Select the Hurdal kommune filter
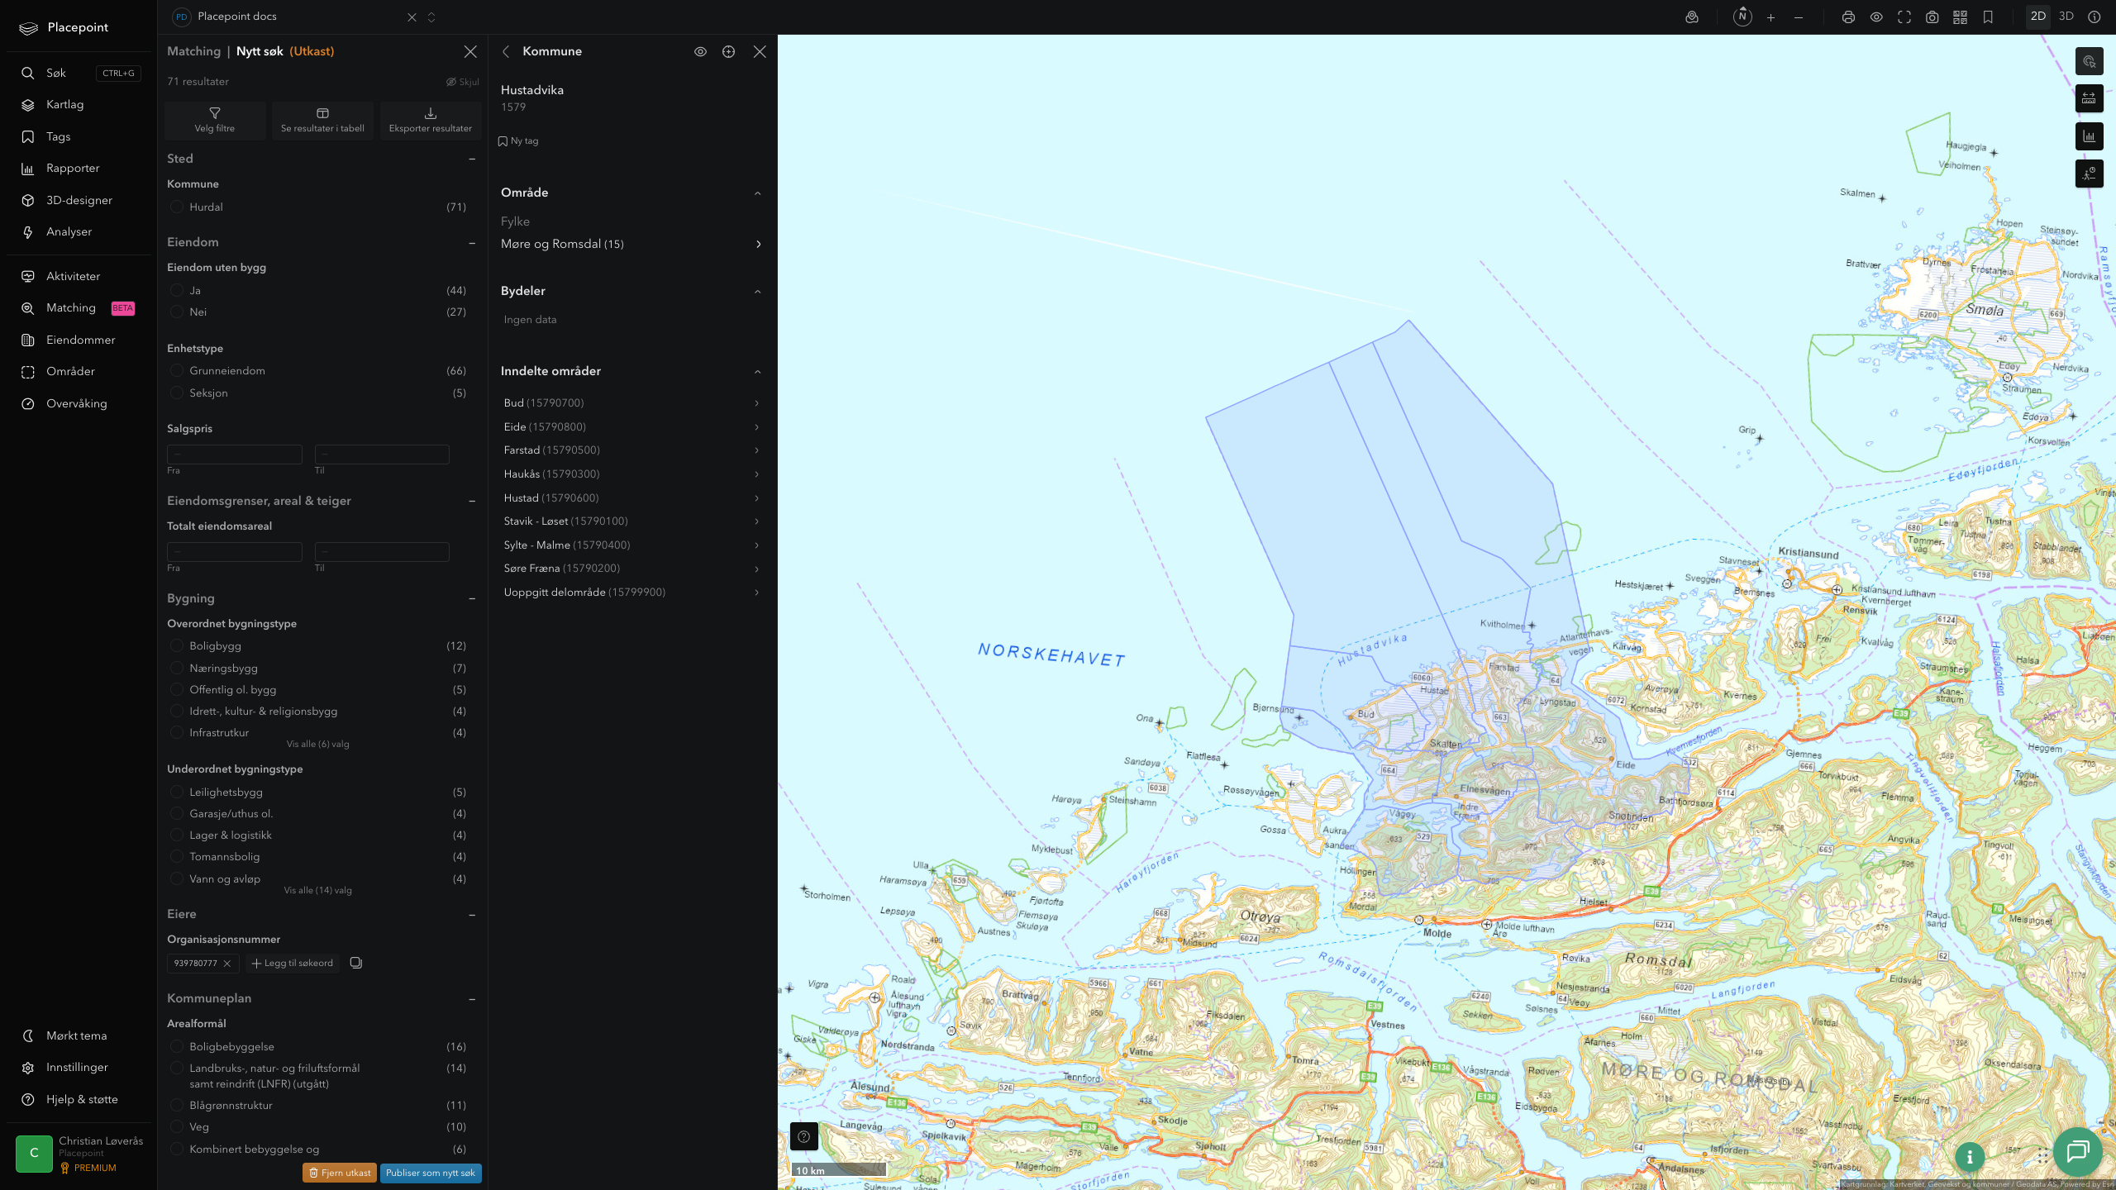Image resolution: width=2116 pixels, height=1190 pixels. click(176, 207)
